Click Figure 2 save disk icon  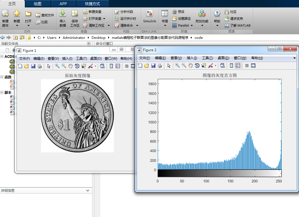[153, 65]
